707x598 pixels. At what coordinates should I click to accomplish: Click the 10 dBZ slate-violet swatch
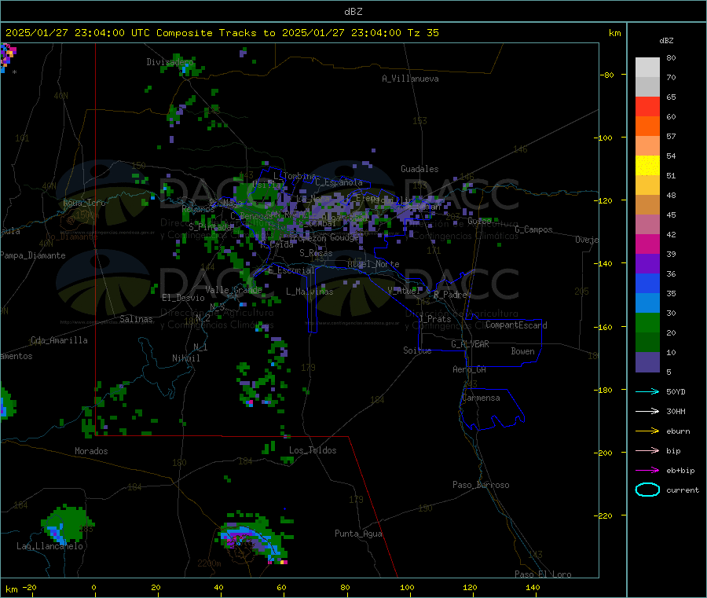click(x=647, y=362)
